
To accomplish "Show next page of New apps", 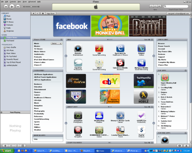I will pos(154,56).
